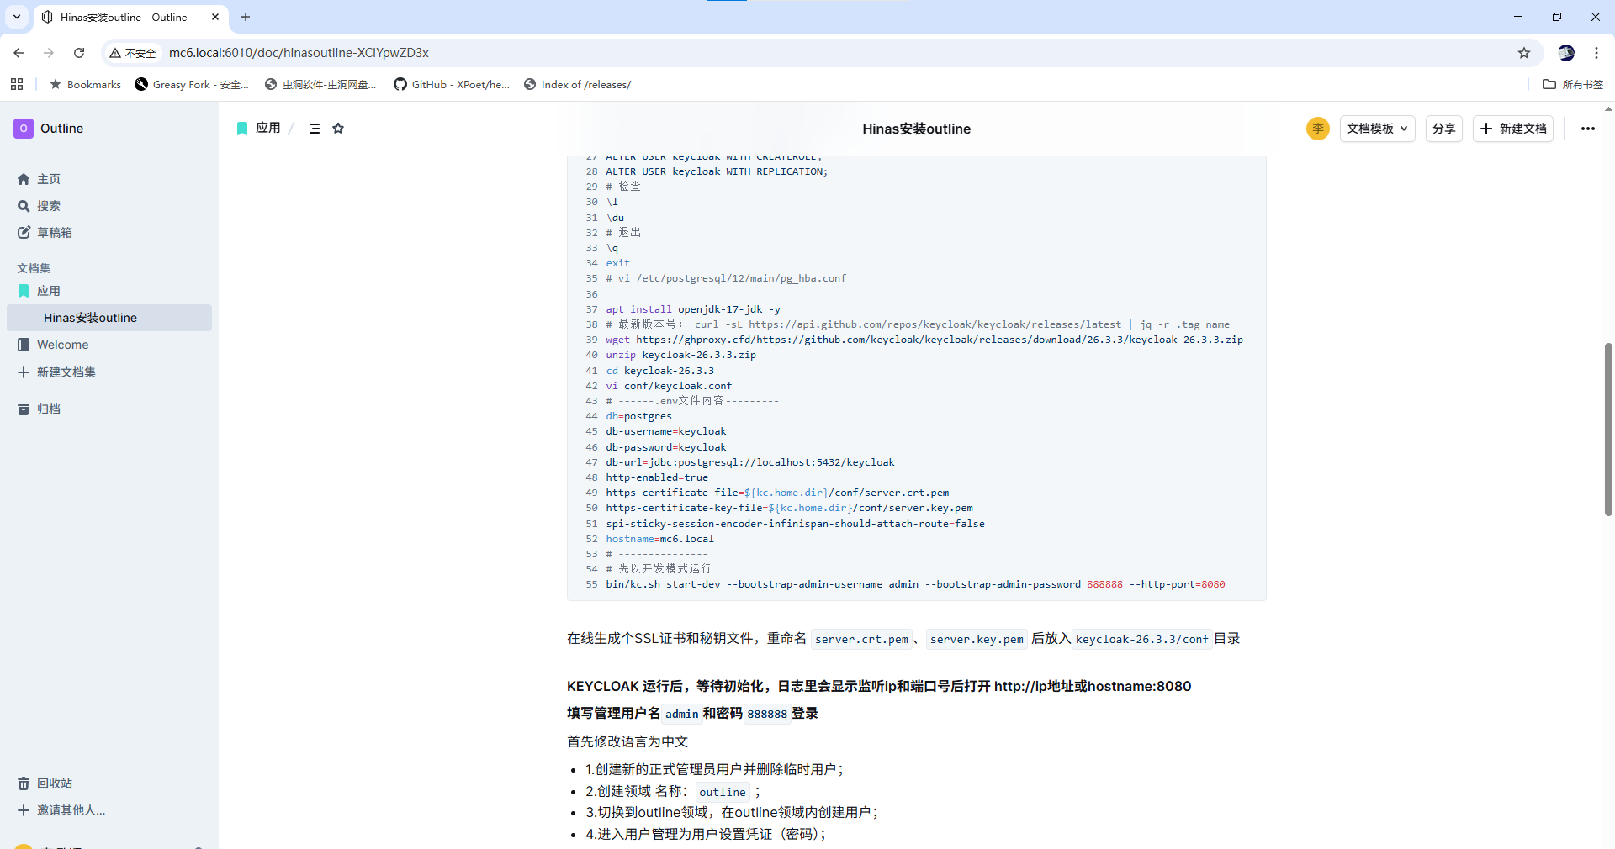Close the Hinas安装outline browser tab

point(215,17)
